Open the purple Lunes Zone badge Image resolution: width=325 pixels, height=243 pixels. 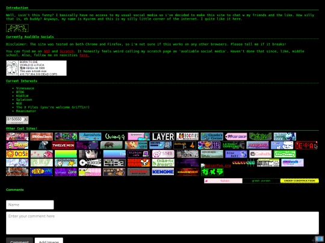click(x=66, y=172)
